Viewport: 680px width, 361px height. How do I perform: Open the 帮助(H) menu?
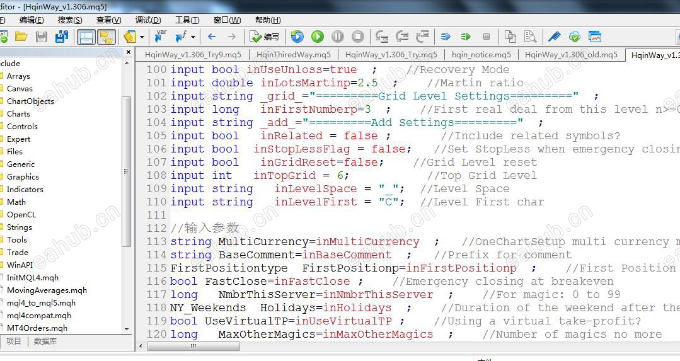(x=268, y=20)
